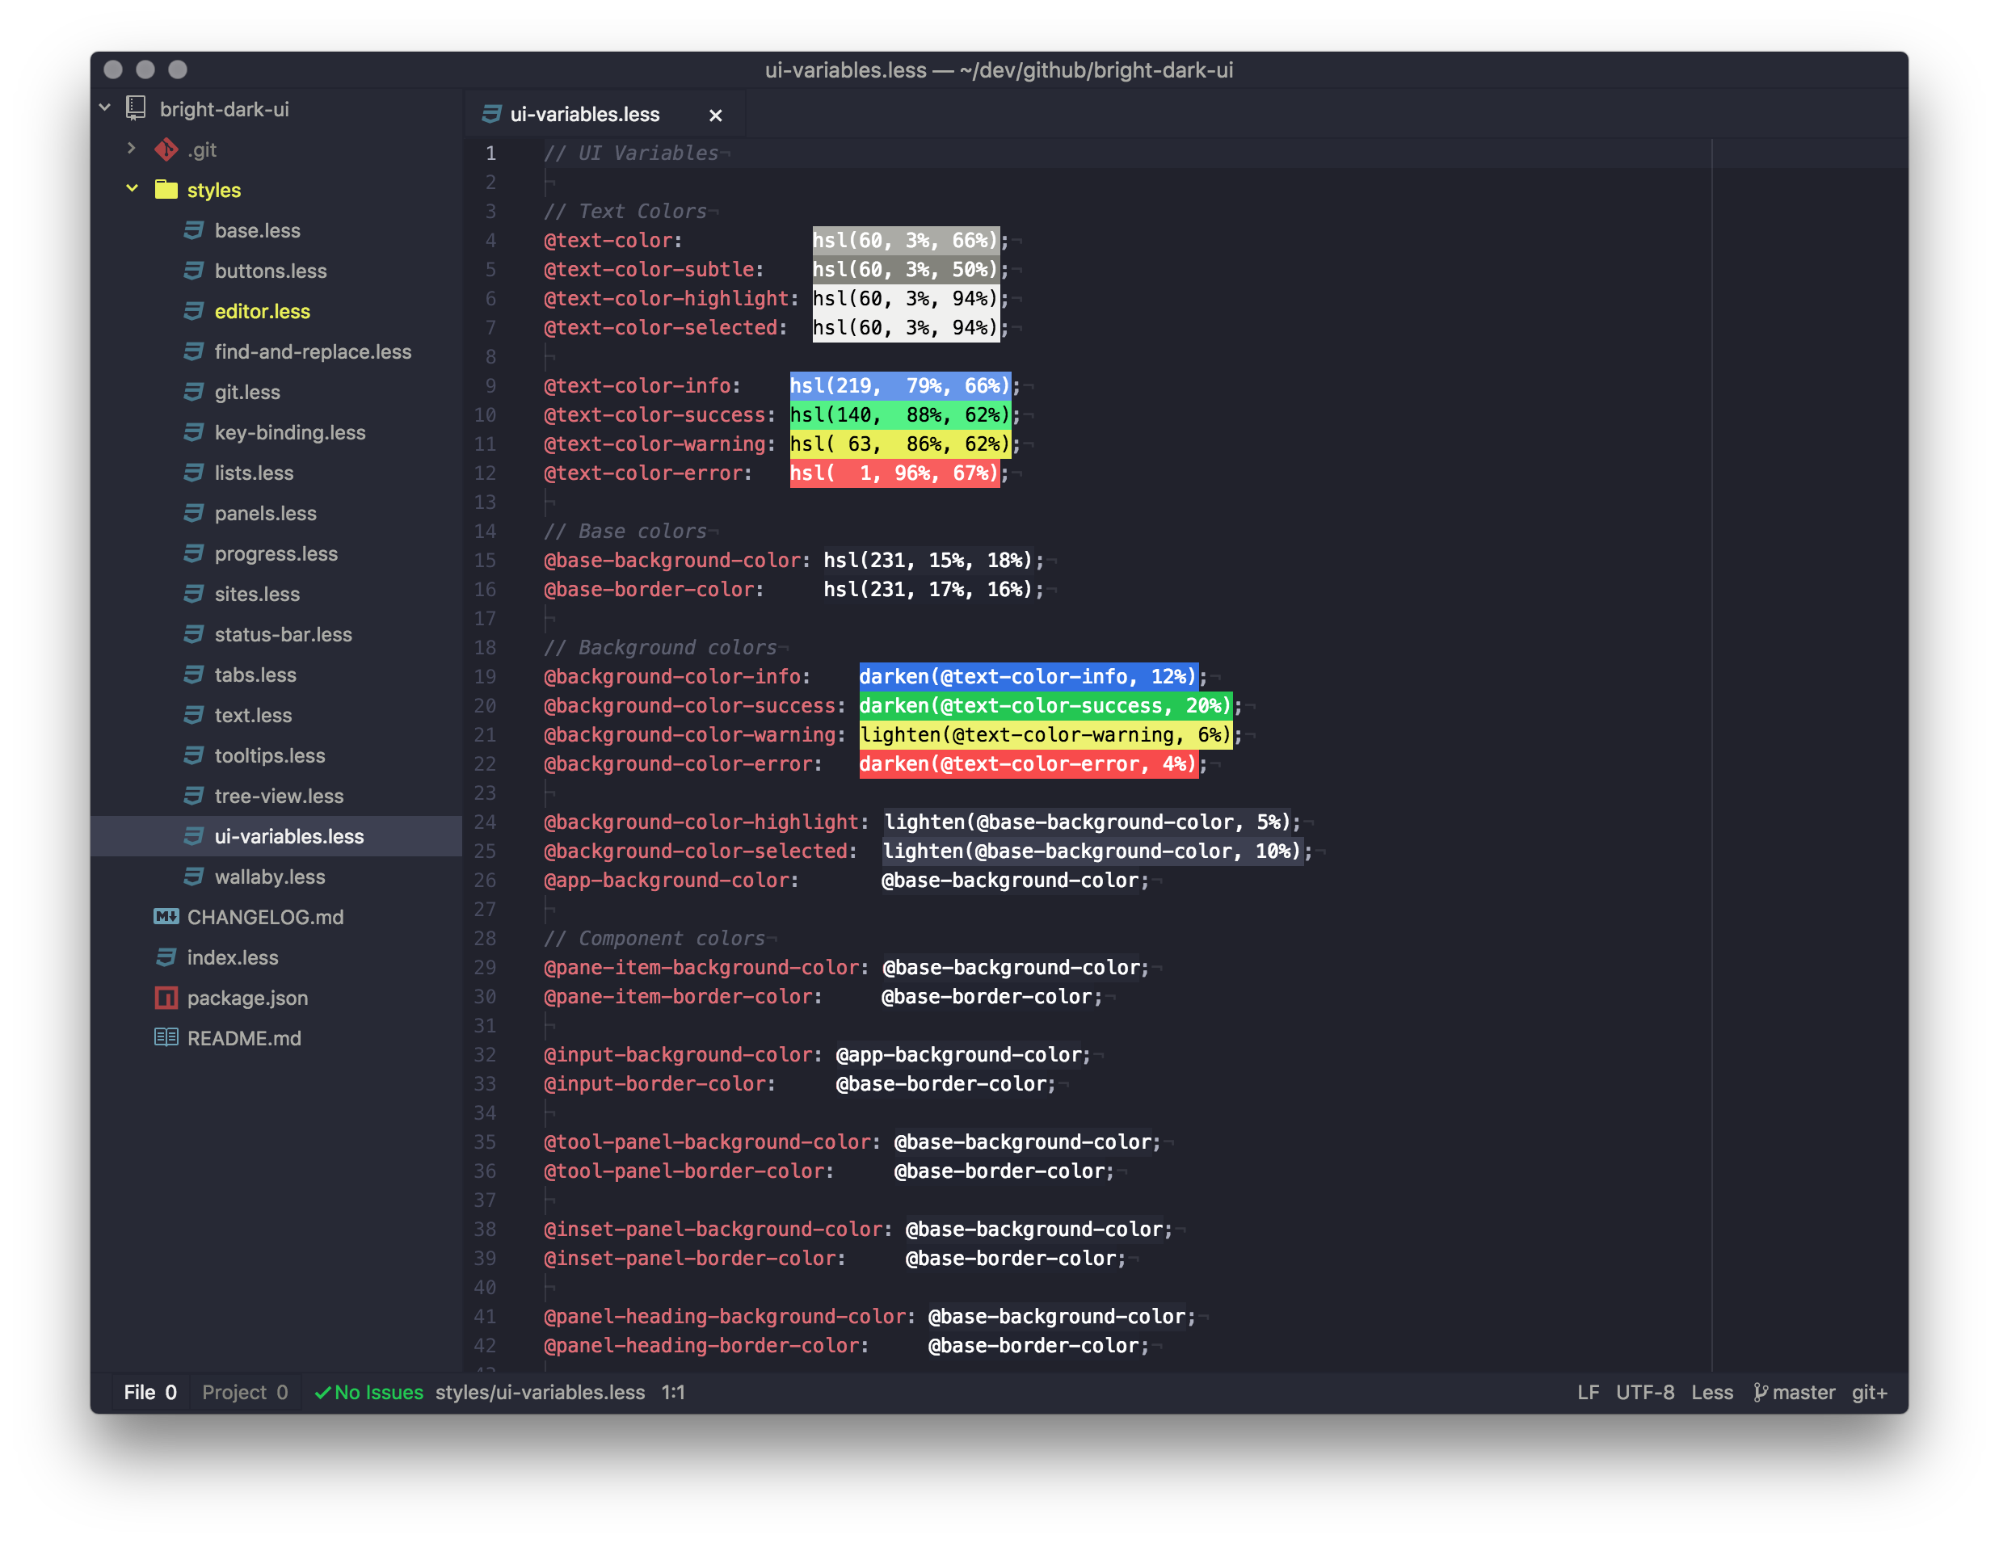Click the Less icon on ui-variables tab

coord(491,113)
